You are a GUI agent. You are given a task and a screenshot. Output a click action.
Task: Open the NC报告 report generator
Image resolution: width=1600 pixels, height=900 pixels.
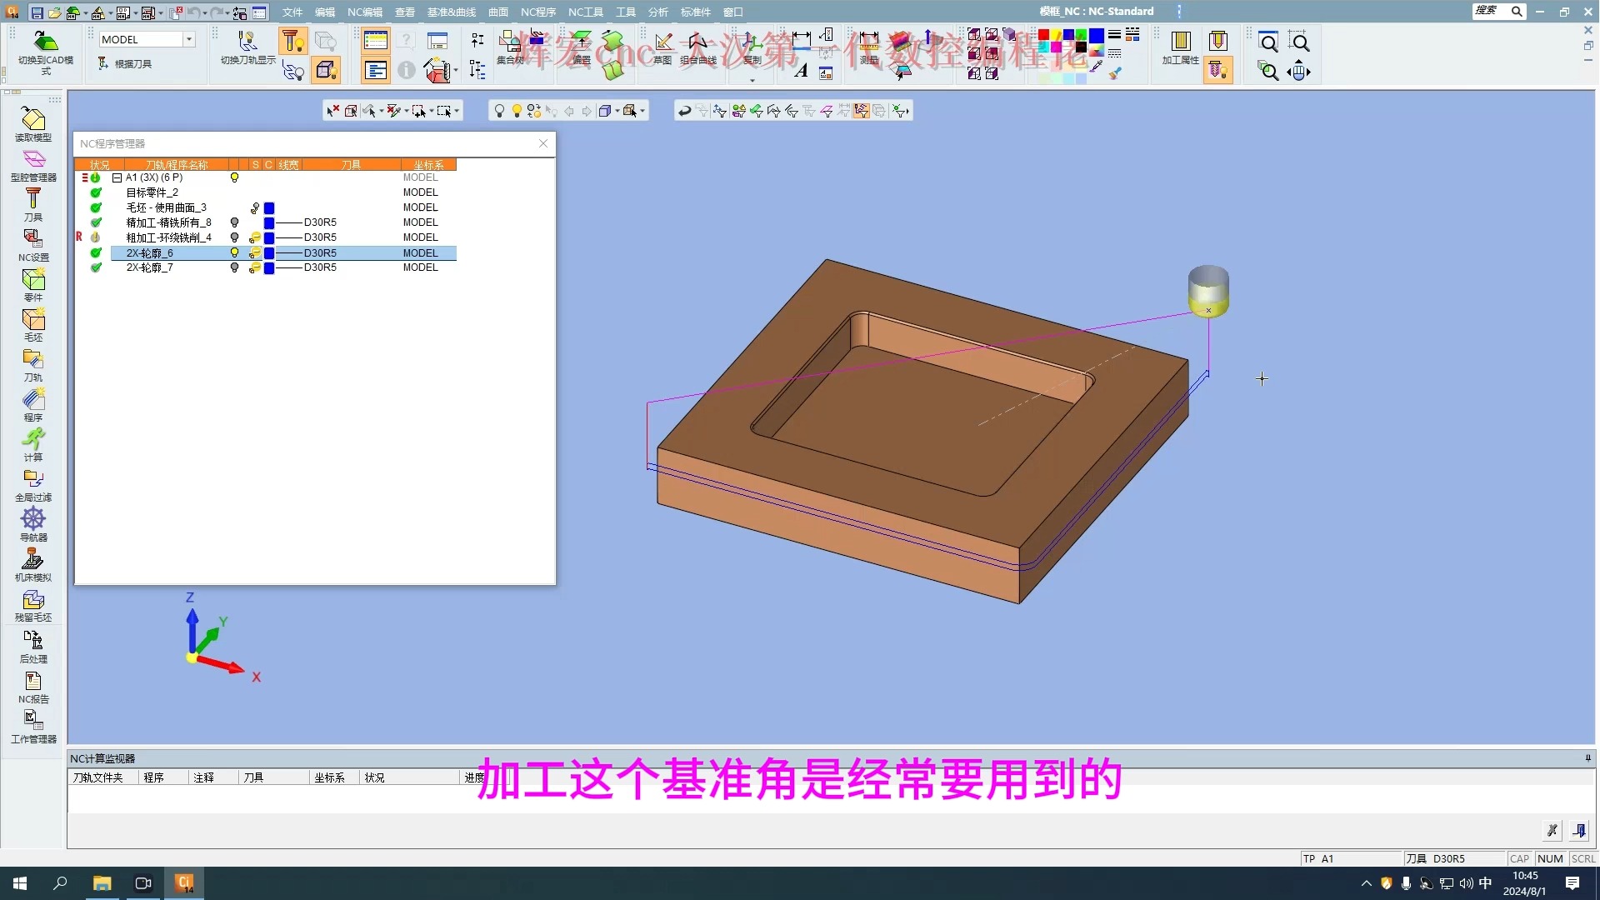coord(33,686)
